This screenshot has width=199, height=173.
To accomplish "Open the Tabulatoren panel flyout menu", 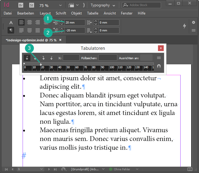I will (x=159, y=58).
